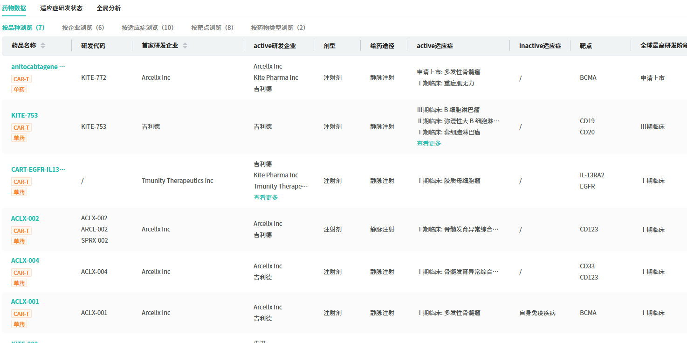Open the green ACLX-002 drug name link

tap(25, 218)
